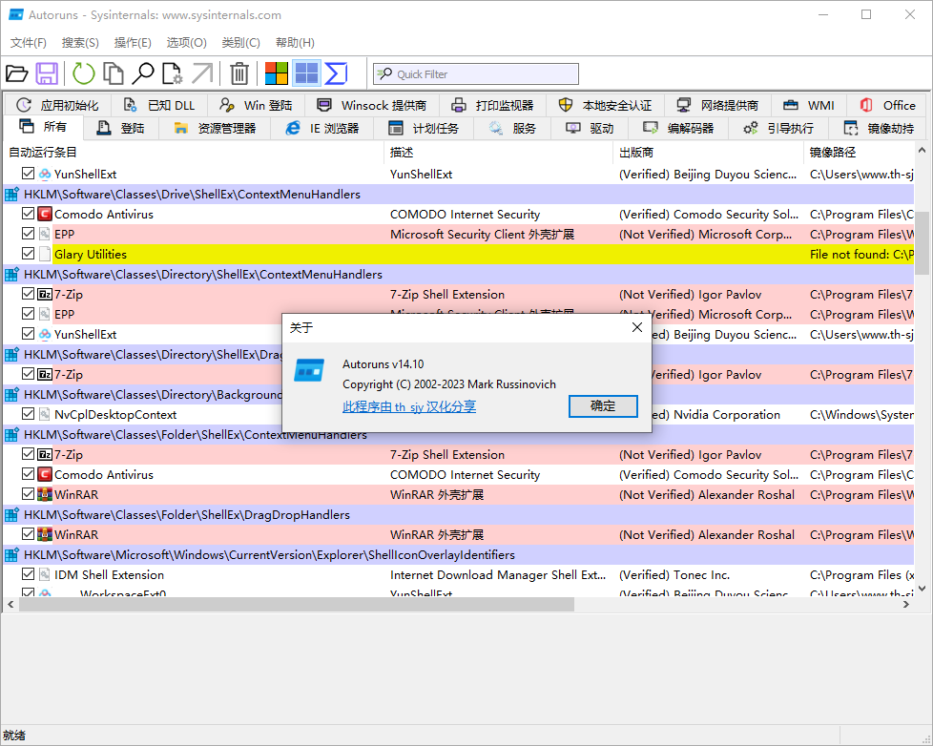The image size is (933, 746).
Task: Click the VirusTotal sigma icon
Action: pyautogui.click(x=336, y=73)
